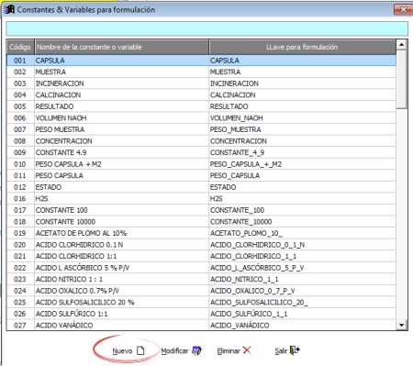This screenshot has width=413, height=366.
Task: Click the VOLUMEN_NAOH key cell
Action: (x=302, y=118)
